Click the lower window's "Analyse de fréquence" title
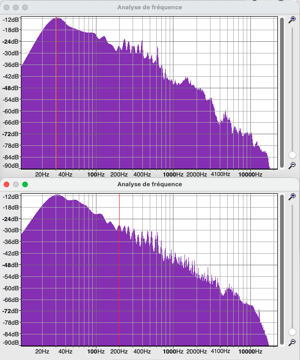The width and height of the screenshot is (300, 360). pyautogui.click(x=149, y=184)
